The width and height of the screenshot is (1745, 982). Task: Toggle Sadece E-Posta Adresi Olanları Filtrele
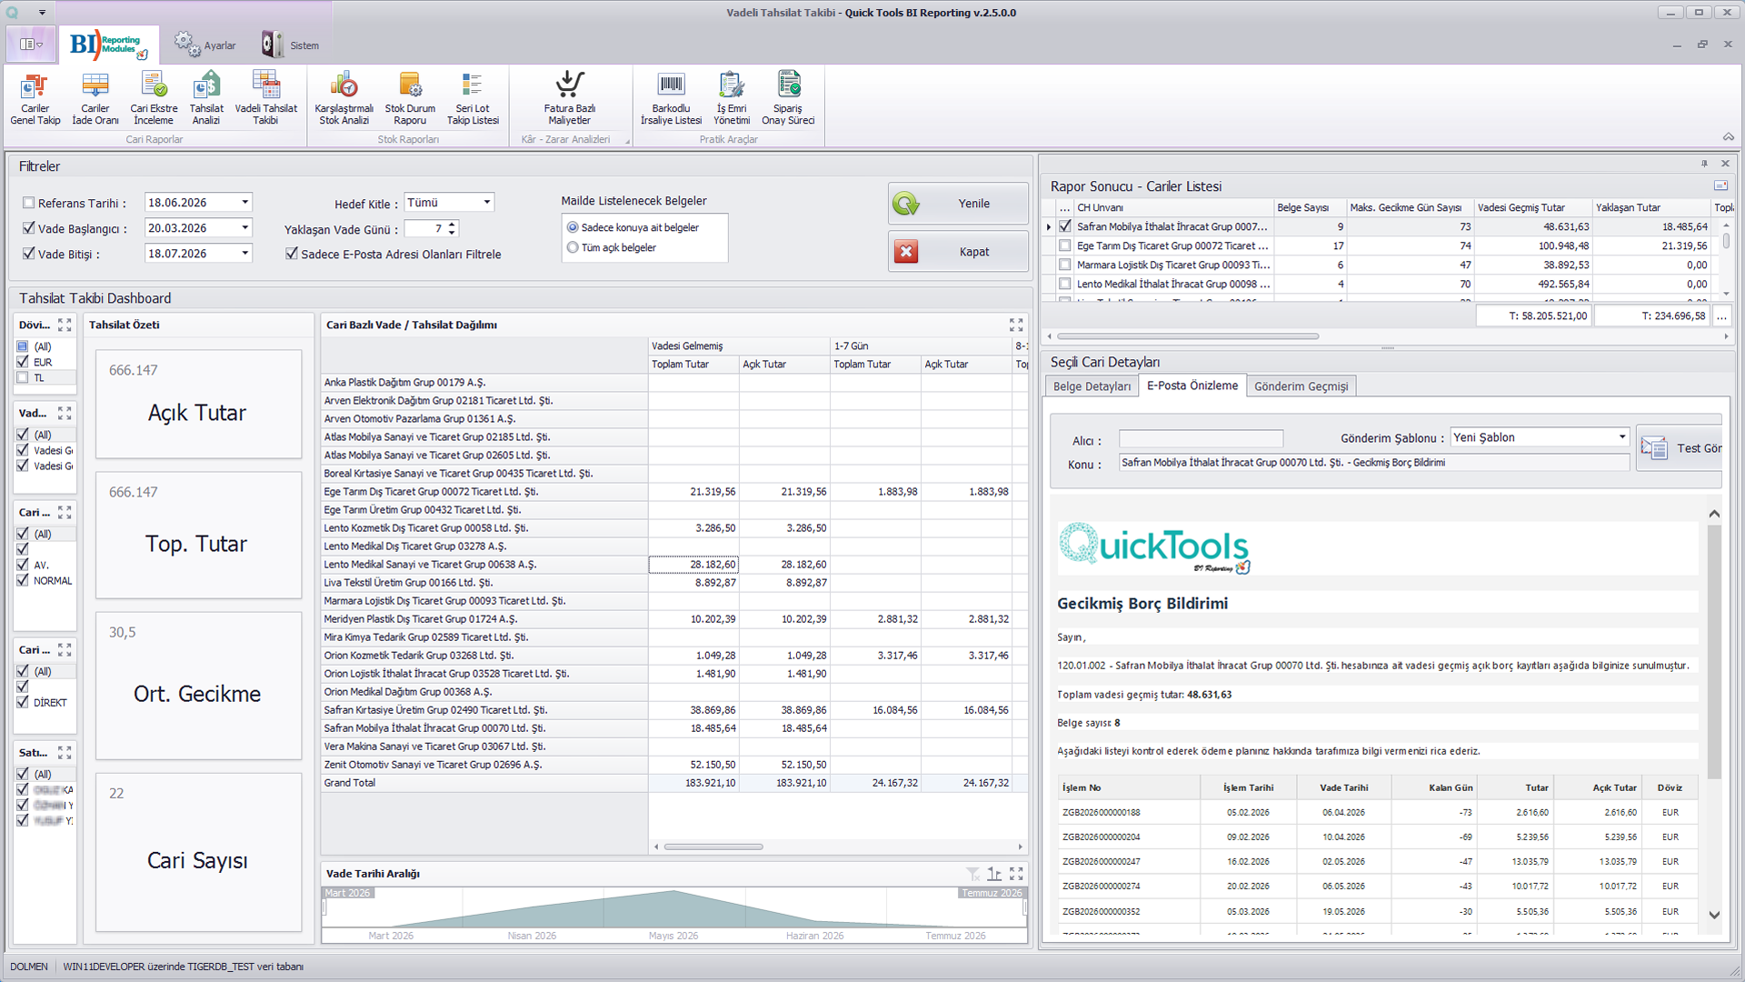coord(292,254)
